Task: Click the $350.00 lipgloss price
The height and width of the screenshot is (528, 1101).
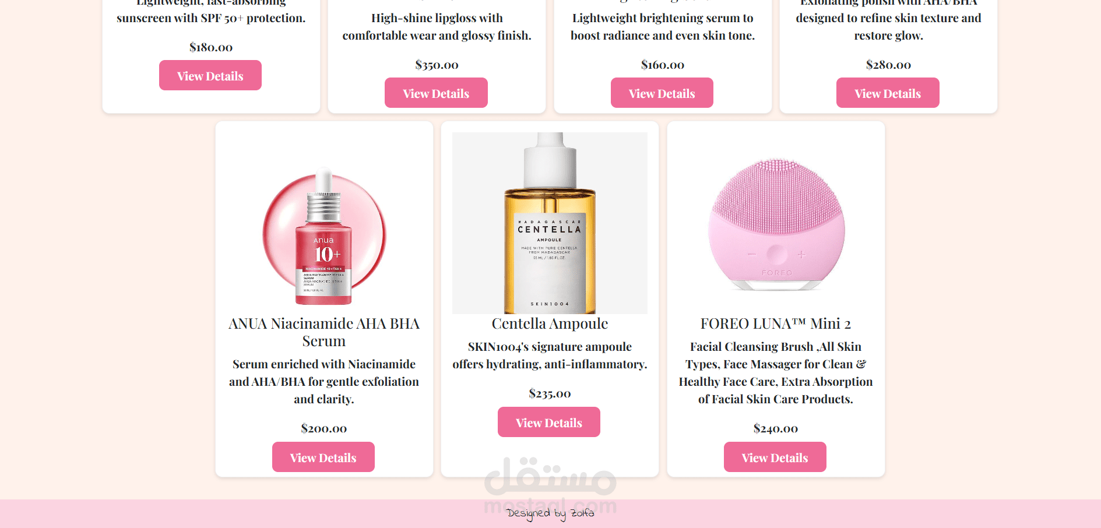Action: click(437, 65)
